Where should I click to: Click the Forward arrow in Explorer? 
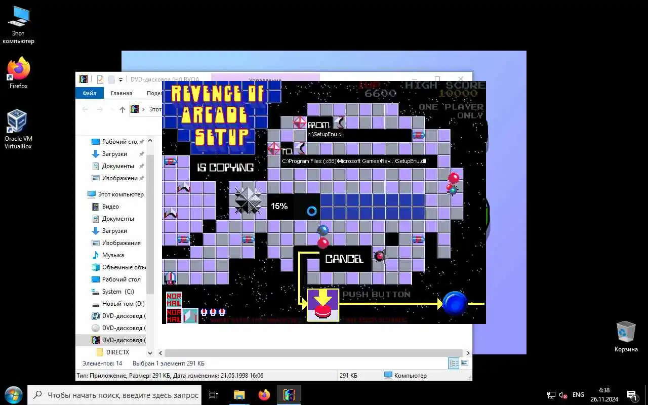(99, 109)
